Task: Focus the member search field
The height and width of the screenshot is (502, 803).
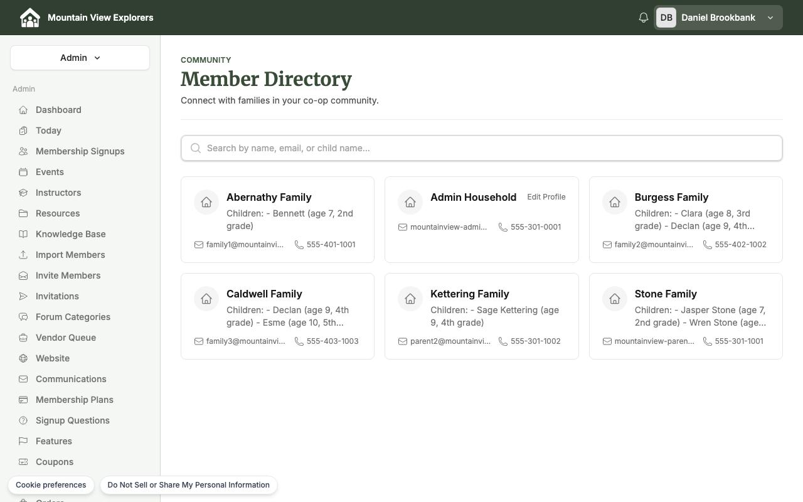Action: point(482,148)
